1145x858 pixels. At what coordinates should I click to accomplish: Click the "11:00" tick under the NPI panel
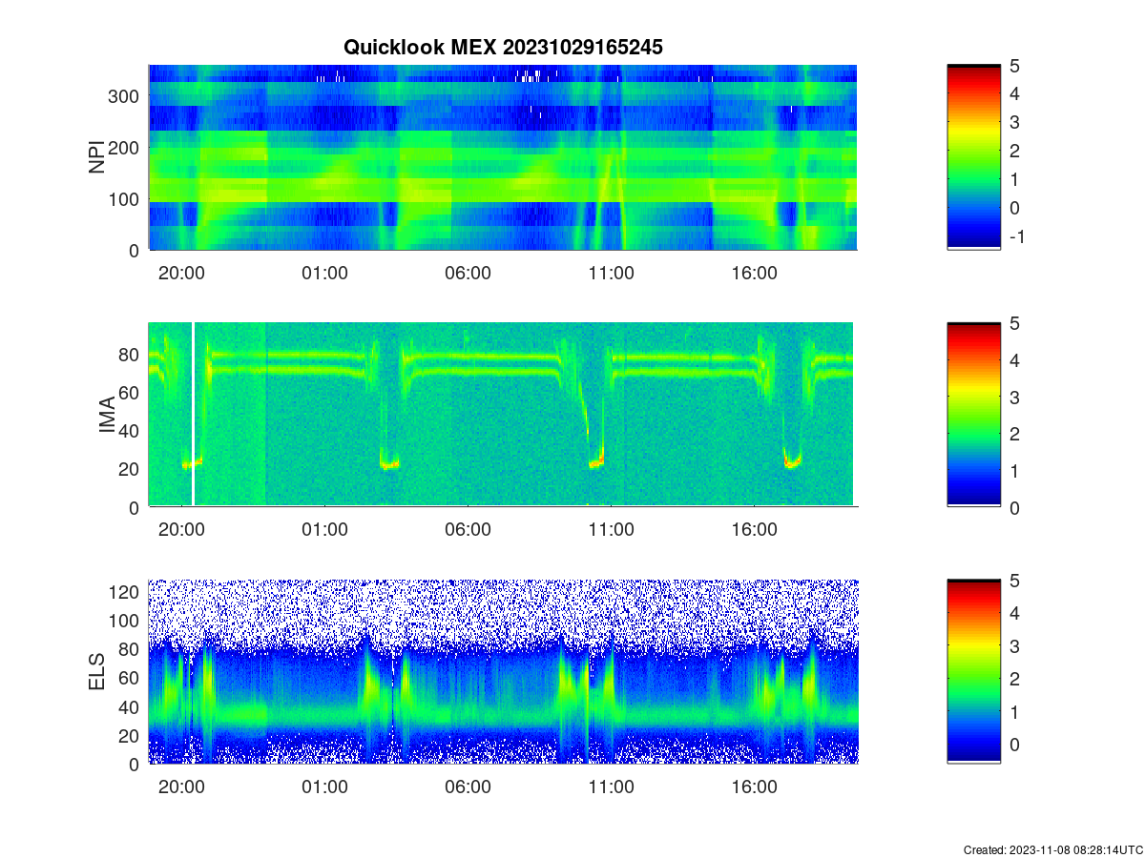point(611,273)
